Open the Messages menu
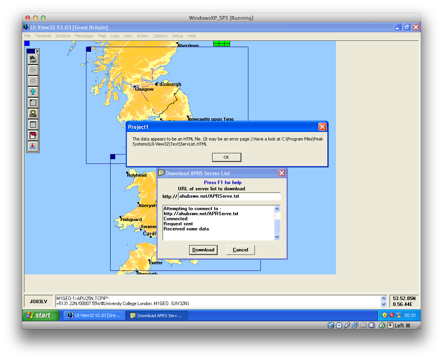443x360 pixels. 84,36
